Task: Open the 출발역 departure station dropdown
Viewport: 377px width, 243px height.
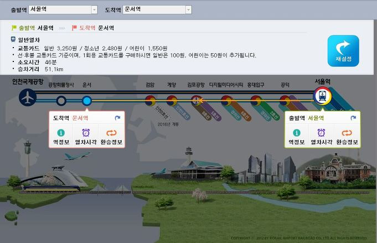Action: (63, 9)
